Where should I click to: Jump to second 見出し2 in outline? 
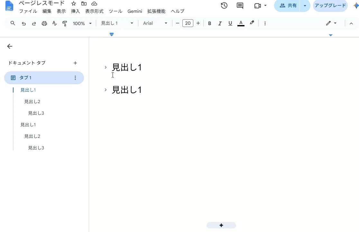pyautogui.click(x=32, y=136)
